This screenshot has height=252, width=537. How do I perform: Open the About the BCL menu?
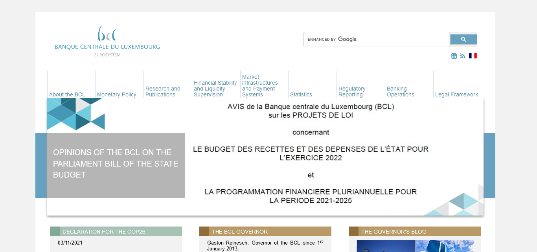point(67,94)
